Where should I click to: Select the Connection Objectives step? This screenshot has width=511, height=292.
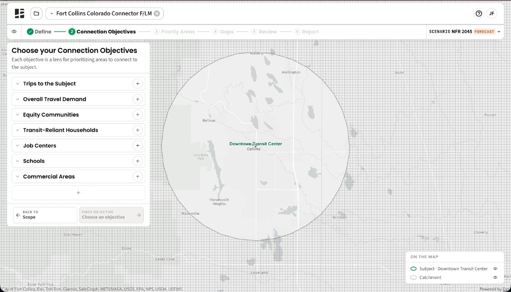tap(102, 31)
